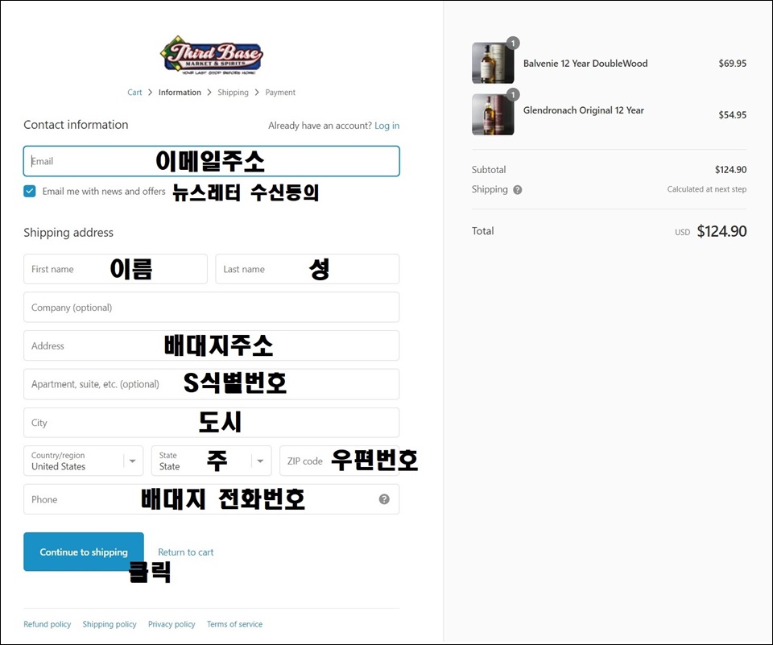Viewport: 773px width, 645px height.
Task: Click the Subtotal amount $124.90
Action: (730, 170)
